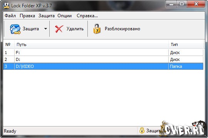Click the red X Удалить icon
Image resolution: width=208 pixels, height=138 pixels.
[x=59, y=29]
